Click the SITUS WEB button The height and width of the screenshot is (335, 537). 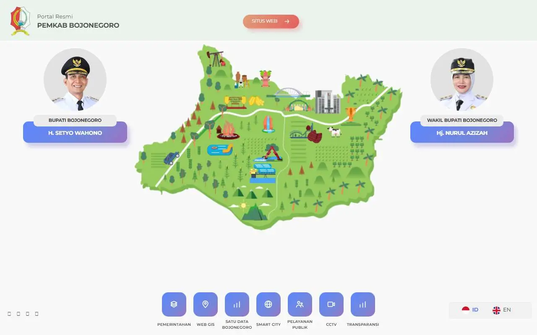(x=271, y=21)
